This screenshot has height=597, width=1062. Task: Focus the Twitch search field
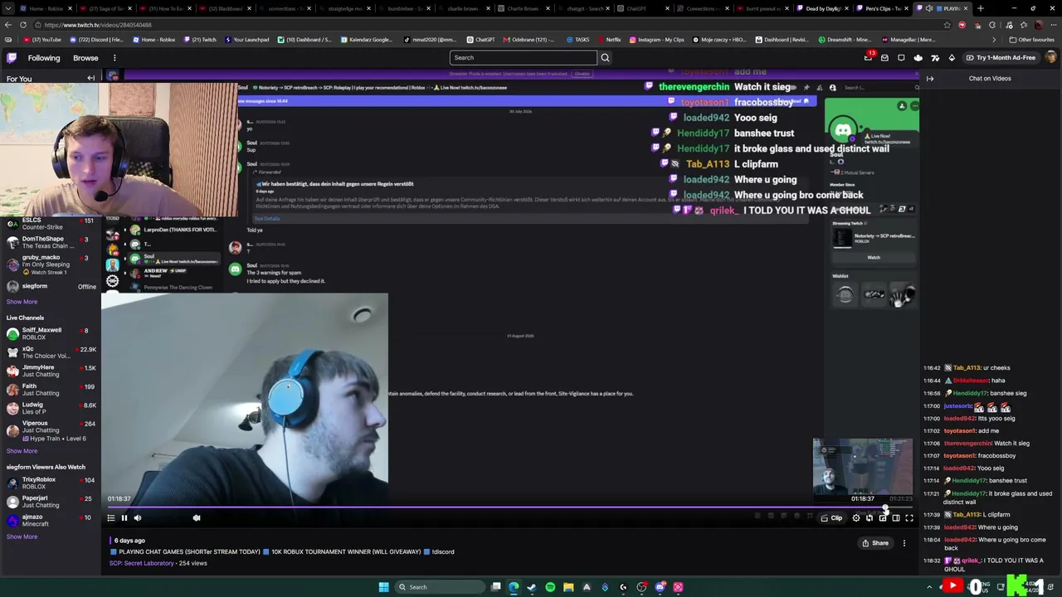[x=524, y=58]
